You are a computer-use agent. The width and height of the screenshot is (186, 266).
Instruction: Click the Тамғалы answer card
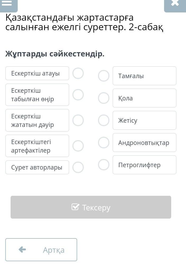pos(144,76)
